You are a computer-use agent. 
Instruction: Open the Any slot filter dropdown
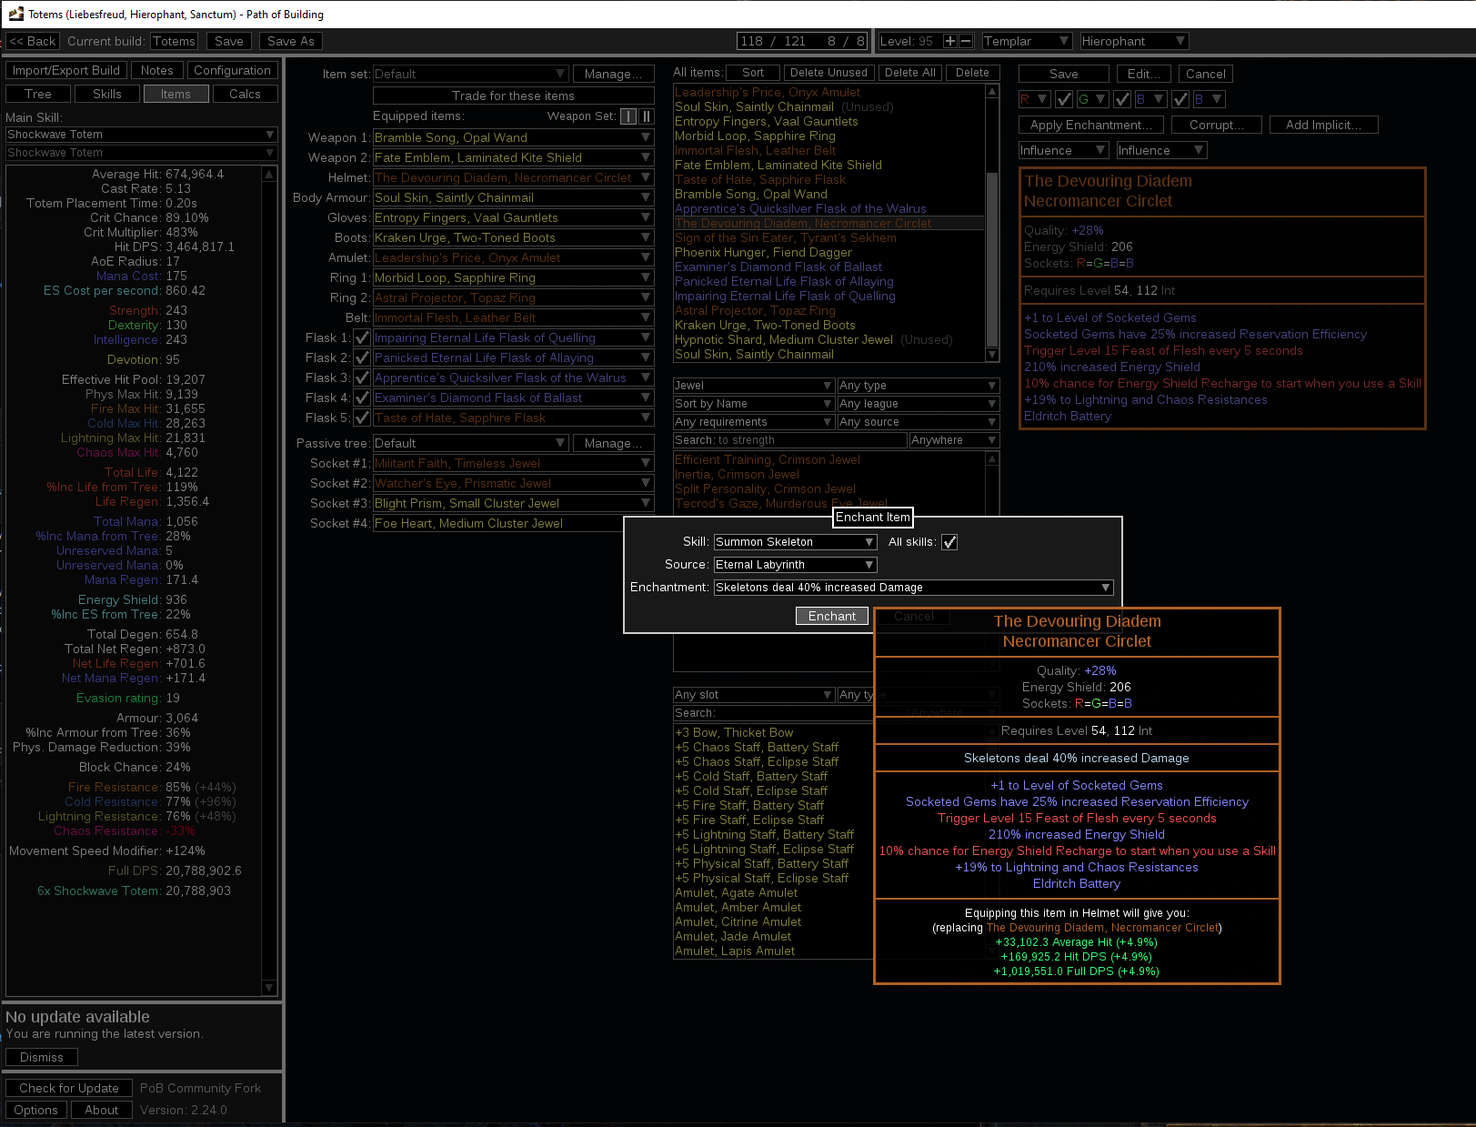(x=754, y=695)
